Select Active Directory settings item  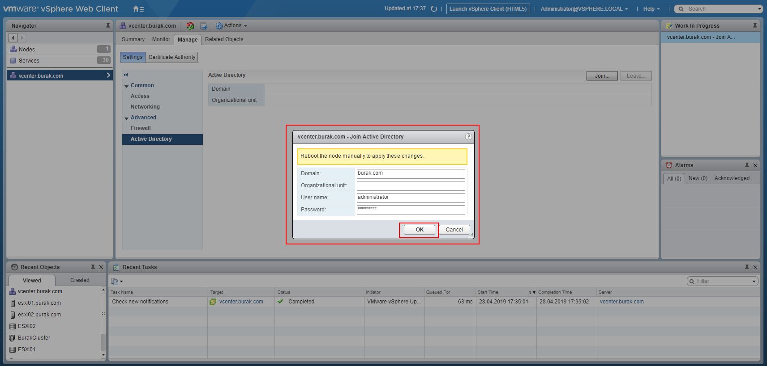coord(162,139)
